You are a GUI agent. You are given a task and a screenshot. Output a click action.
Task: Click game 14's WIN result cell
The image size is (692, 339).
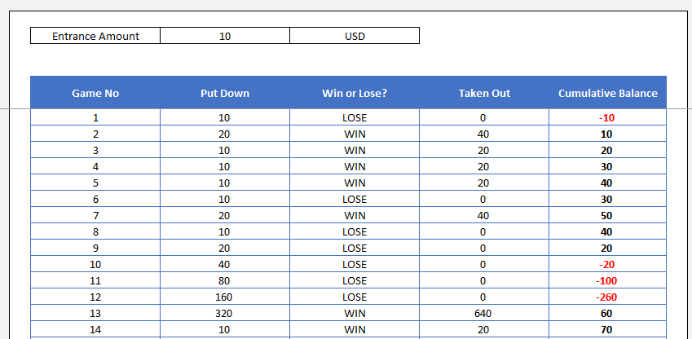(355, 329)
